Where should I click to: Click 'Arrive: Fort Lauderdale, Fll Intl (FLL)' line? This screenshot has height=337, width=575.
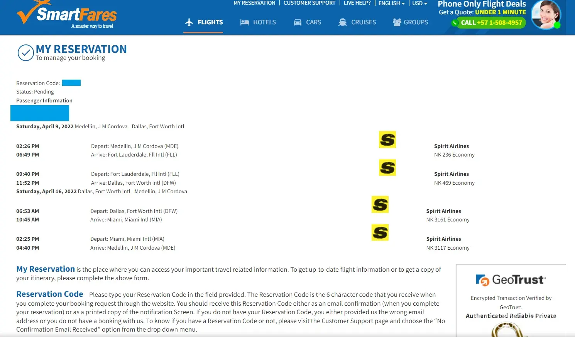pyautogui.click(x=134, y=155)
